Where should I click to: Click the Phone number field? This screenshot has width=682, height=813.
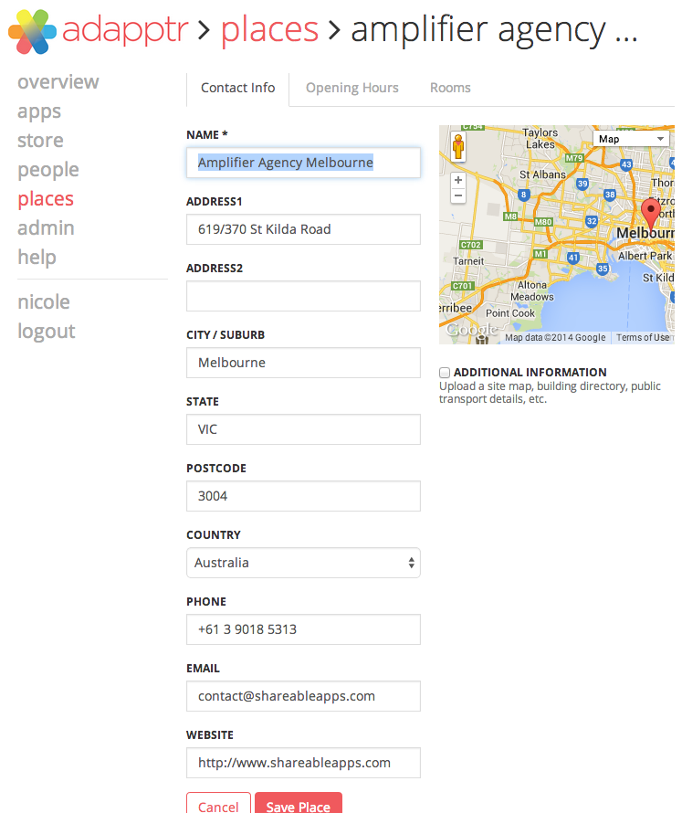pos(303,629)
